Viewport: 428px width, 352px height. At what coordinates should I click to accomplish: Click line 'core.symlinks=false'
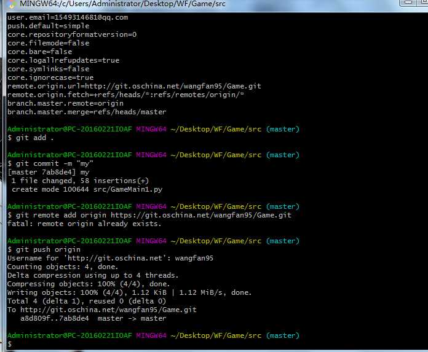point(49,69)
